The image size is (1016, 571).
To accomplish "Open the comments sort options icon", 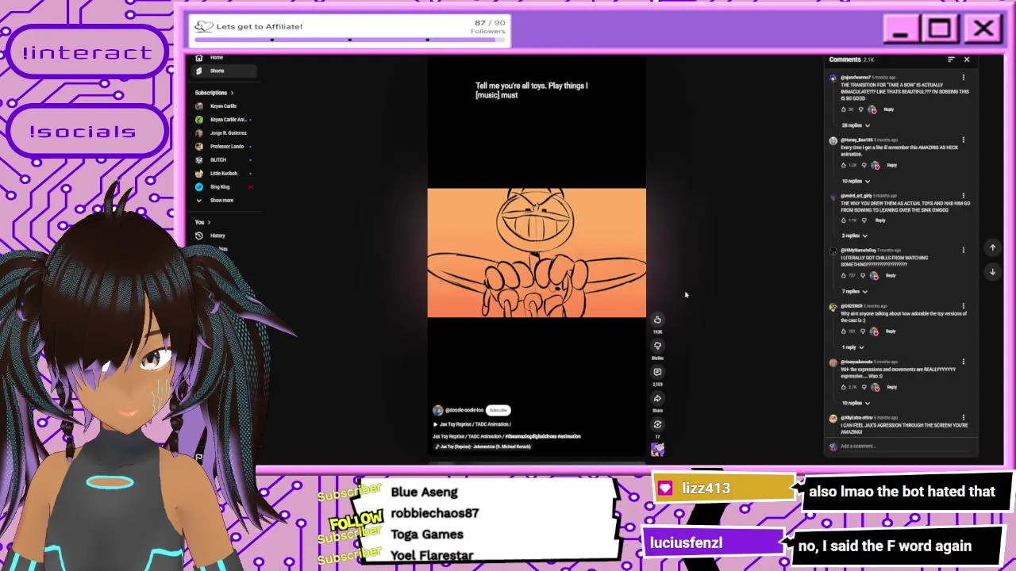I will [951, 59].
